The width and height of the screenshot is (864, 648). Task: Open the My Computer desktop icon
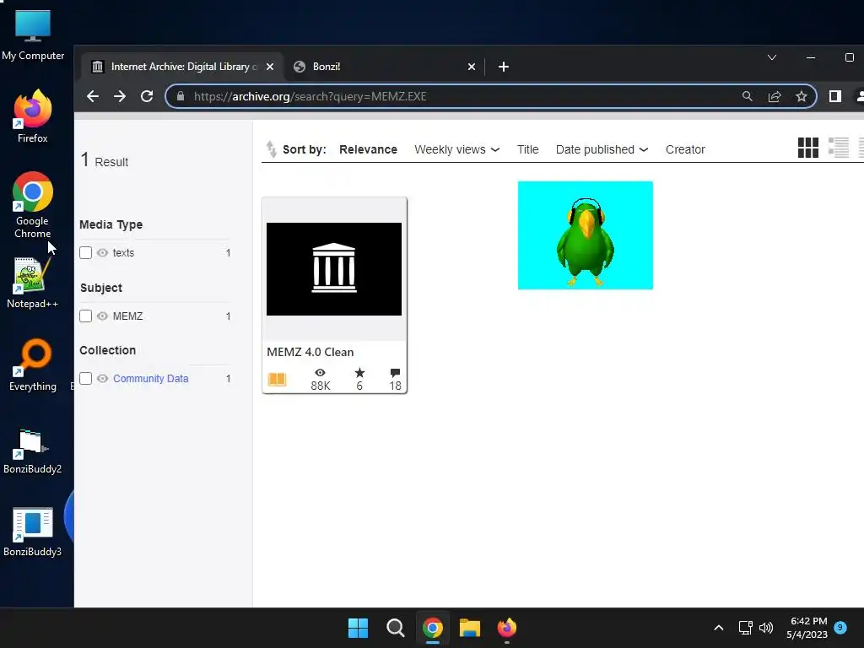[x=33, y=35]
